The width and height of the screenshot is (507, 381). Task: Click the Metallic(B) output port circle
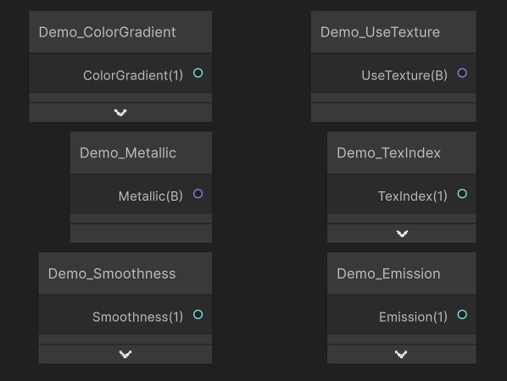coord(198,194)
